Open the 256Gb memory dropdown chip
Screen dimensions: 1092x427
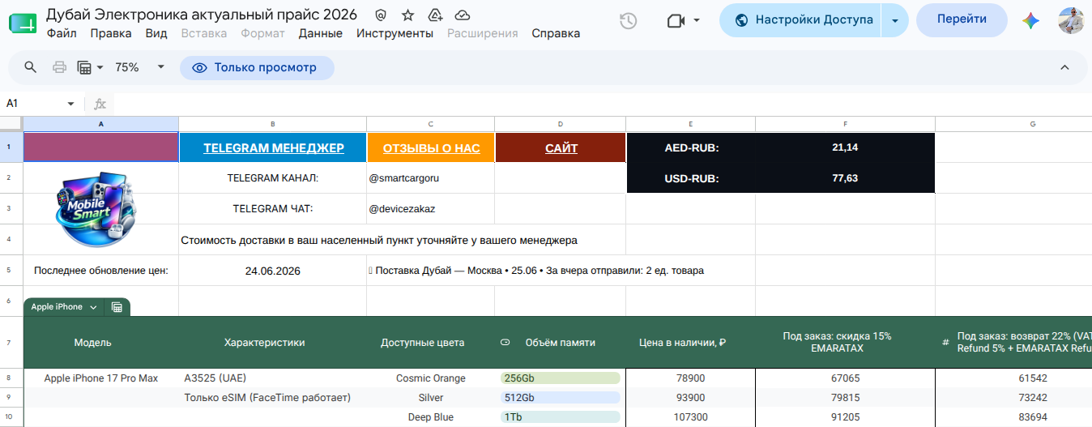[560, 378]
